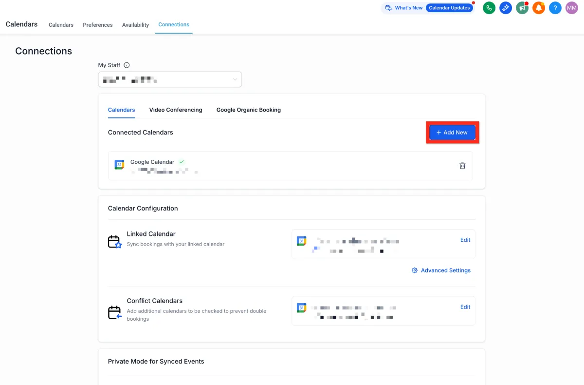The width and height of the screenshot is (584, 385).
Task: Click the Conflict Calendars arrow icon
Action: pyautogui.click(x=115, y=312)
